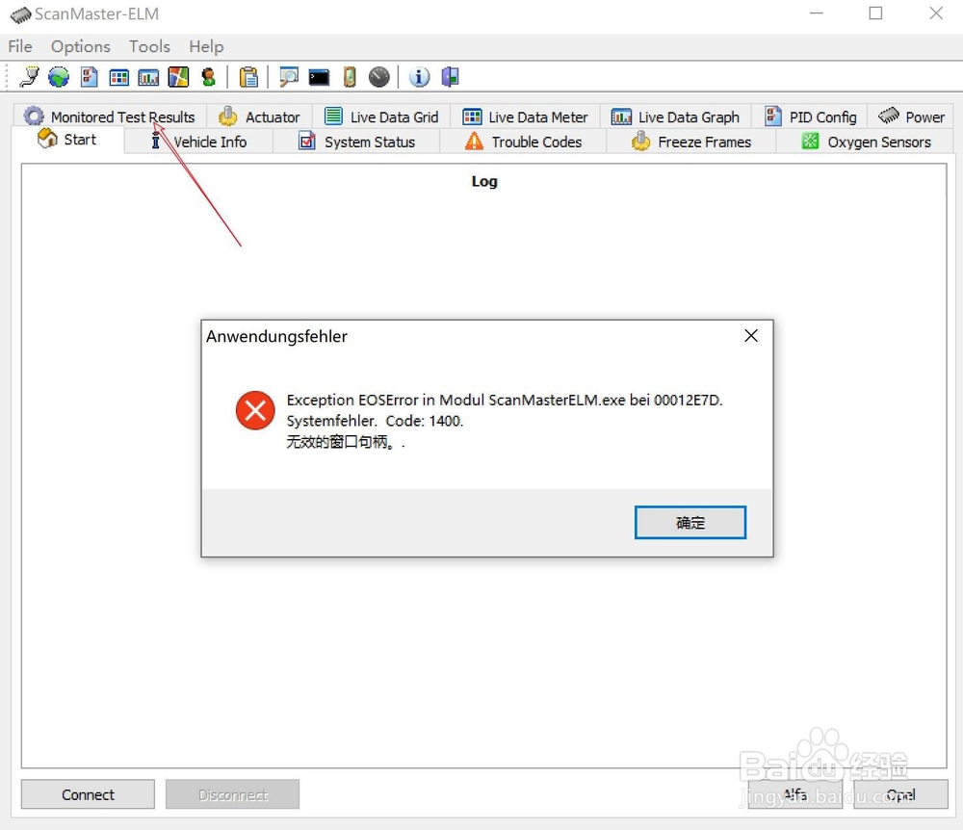Open the System Status tab
Screen dimensions: 963x830
[x=356, y=142]
